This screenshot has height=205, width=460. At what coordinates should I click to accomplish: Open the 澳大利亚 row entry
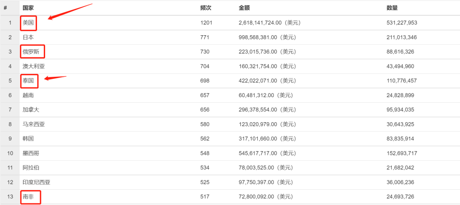pyautogui.click(x=34, y=66)
